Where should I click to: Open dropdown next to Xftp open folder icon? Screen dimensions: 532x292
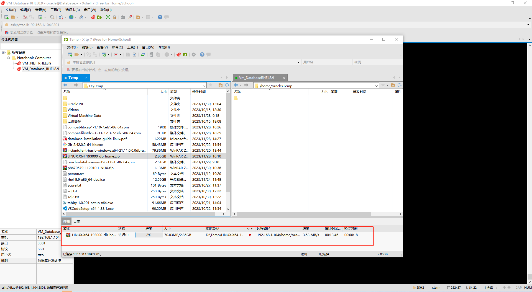(81, 55)
